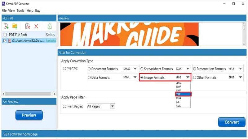Screen dimensions: 248x139
Task: Choose SVG from the image format list
Action: [183, 106]
